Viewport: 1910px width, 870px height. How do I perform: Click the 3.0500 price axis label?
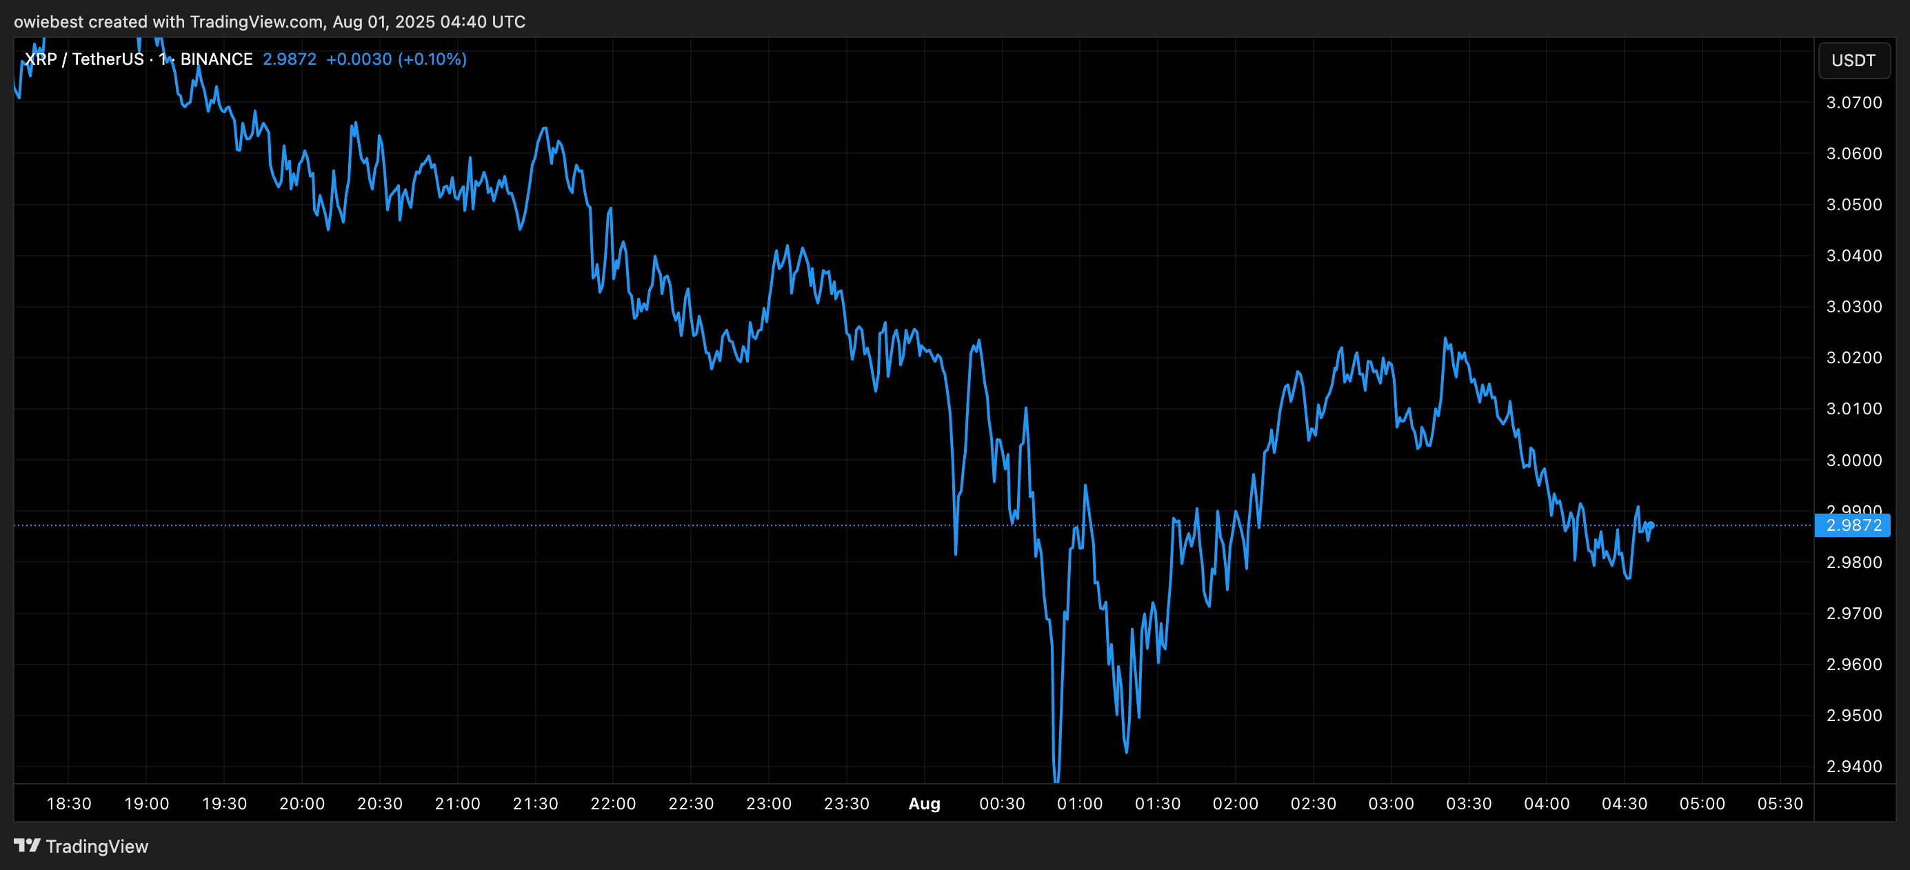pyautogui.click(x=1853, y=205)
